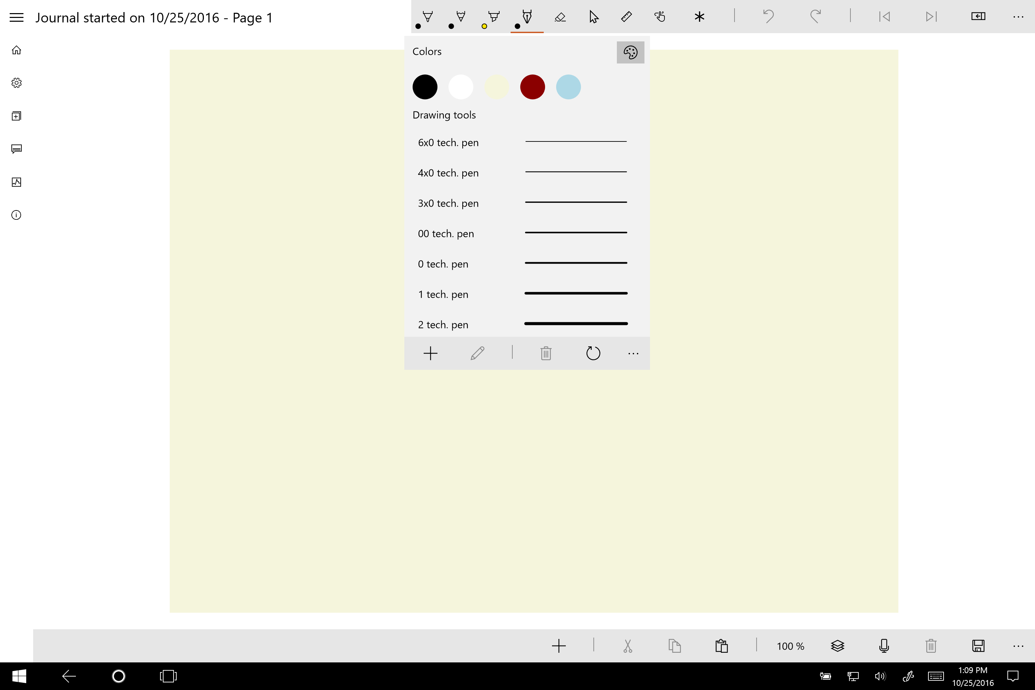Expand more options in top toolbar
1035x690 pixels.
tap(1018, 17)
